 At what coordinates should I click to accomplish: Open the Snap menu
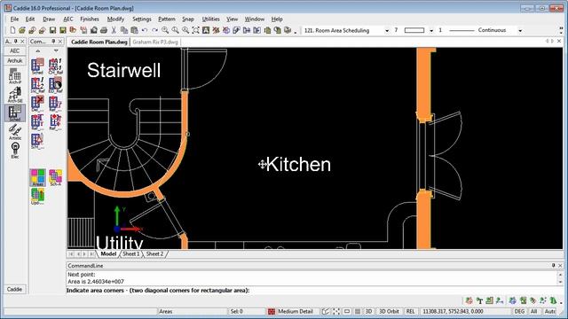pos(188,19)
